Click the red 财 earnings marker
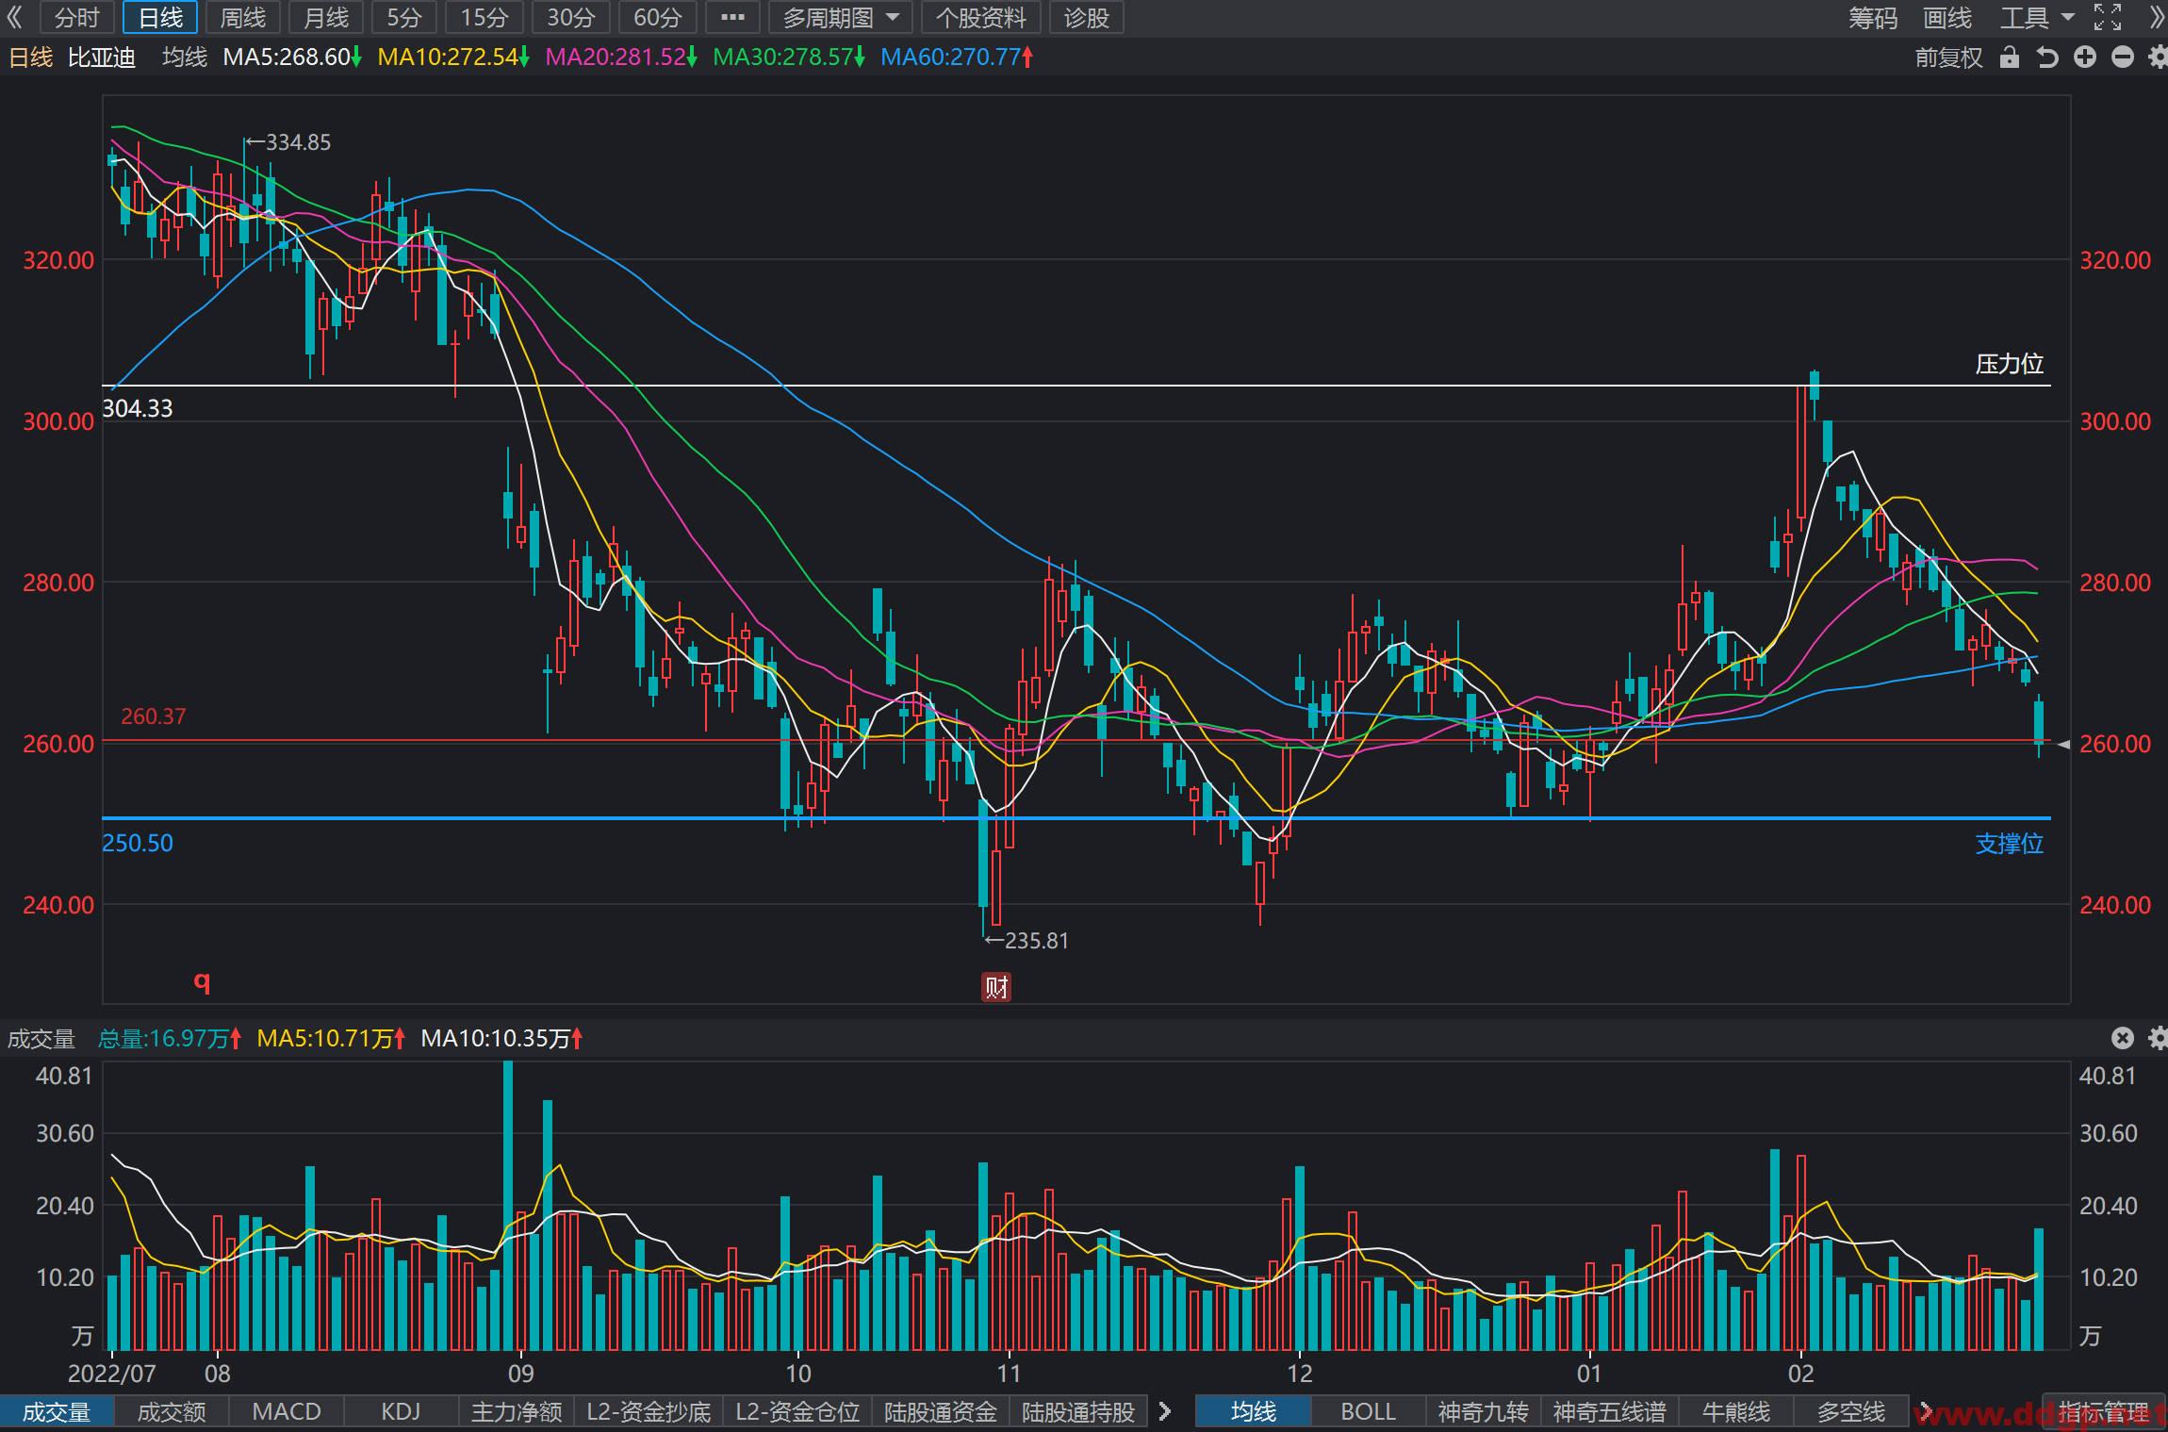This screenshot has height=1432, width=2168. 996,987
